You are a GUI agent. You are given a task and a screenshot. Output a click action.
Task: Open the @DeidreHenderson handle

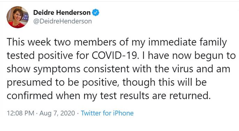pos(62,21)
